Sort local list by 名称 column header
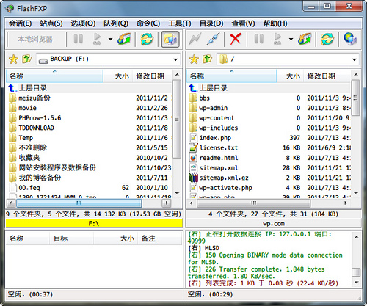 point(54,76)
